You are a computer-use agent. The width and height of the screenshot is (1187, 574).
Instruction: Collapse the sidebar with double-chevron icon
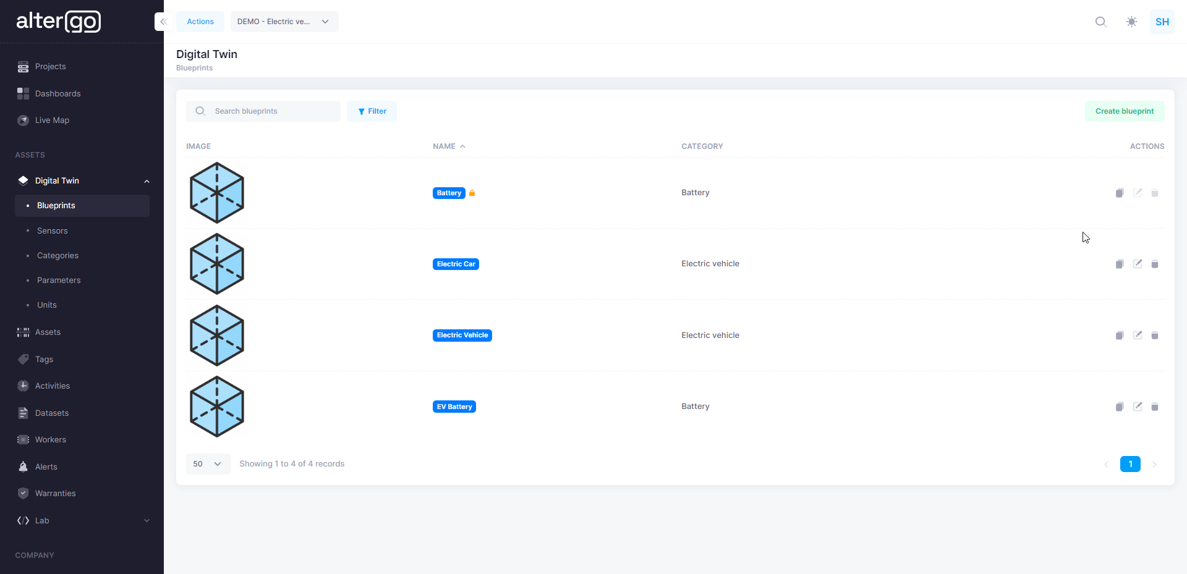point(163,22)
